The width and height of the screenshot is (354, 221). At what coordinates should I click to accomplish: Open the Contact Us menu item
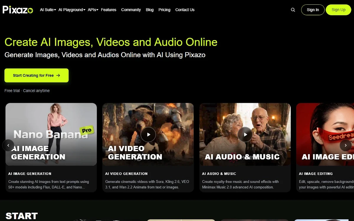pyautogui.click(x=185, y=10)
